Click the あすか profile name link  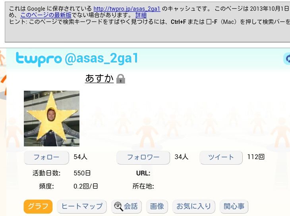tap(99, 78)
